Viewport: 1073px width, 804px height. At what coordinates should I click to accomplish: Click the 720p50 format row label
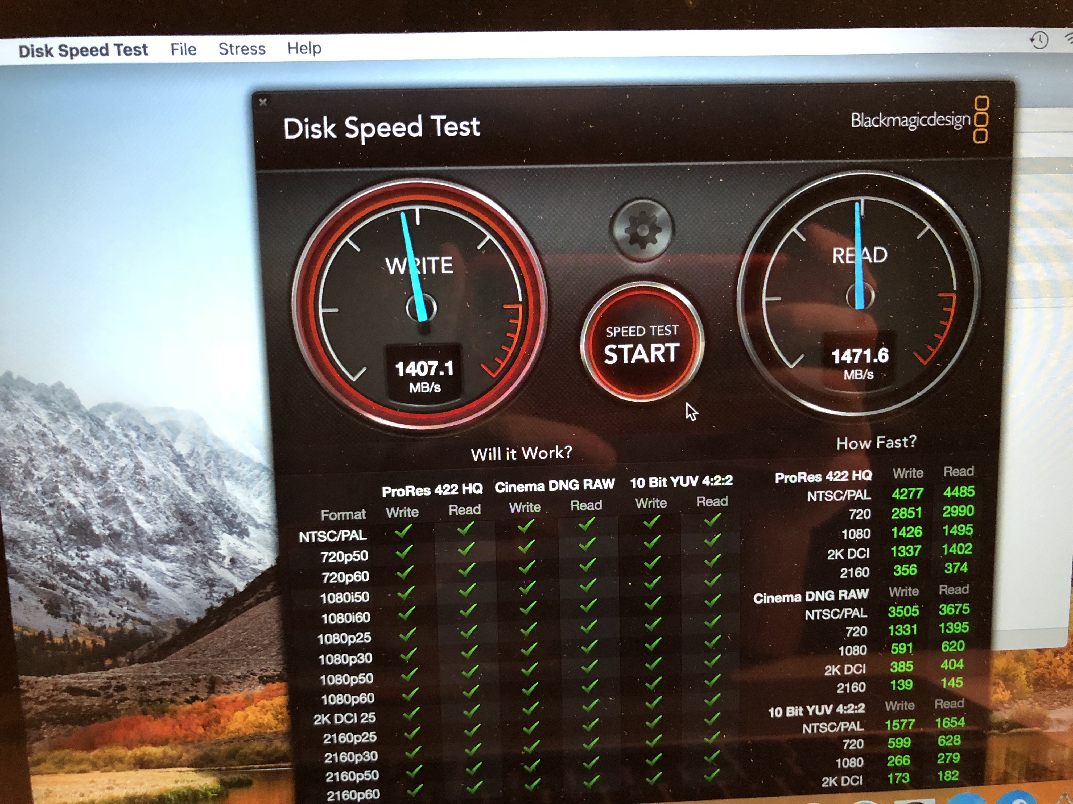(x=344, y=556)
